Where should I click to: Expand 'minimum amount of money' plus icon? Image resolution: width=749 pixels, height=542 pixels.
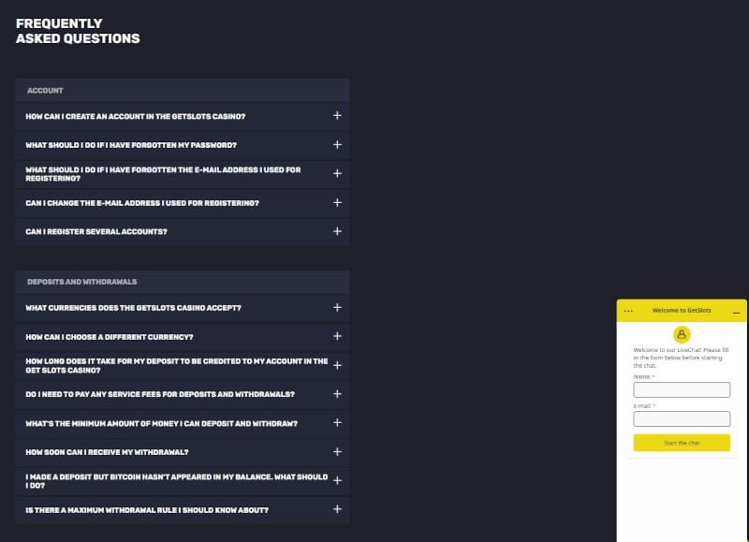coord(337,422)
